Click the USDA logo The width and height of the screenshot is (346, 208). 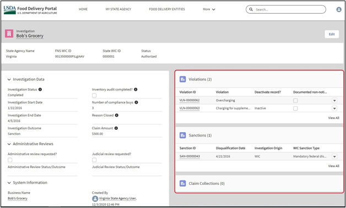(10, 10)
